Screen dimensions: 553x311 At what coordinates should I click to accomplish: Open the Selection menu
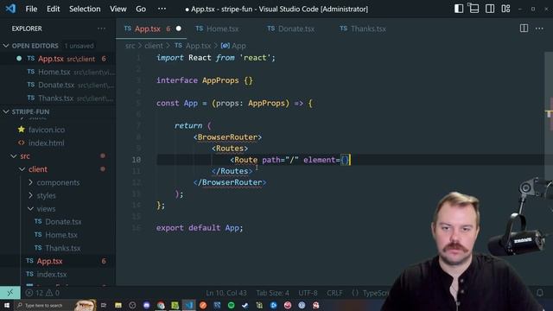pos(85,9)
